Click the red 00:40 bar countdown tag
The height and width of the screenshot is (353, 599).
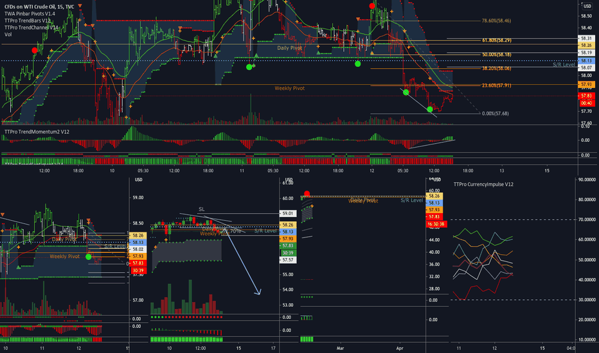click(x=586, y=103)
